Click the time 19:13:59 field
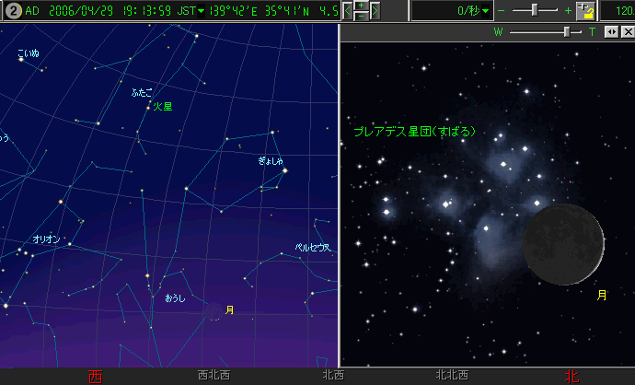This screenshot has height=385, width=635. (x=144, y=11)
